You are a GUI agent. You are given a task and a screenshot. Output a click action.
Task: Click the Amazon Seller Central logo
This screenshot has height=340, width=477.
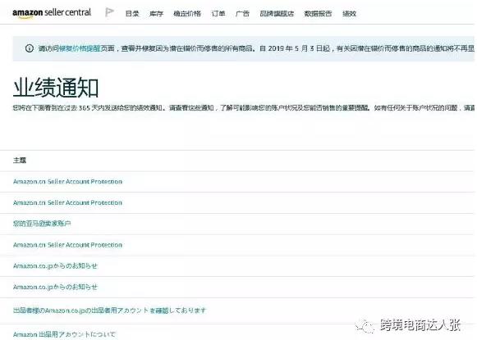(x=52, y=13)
